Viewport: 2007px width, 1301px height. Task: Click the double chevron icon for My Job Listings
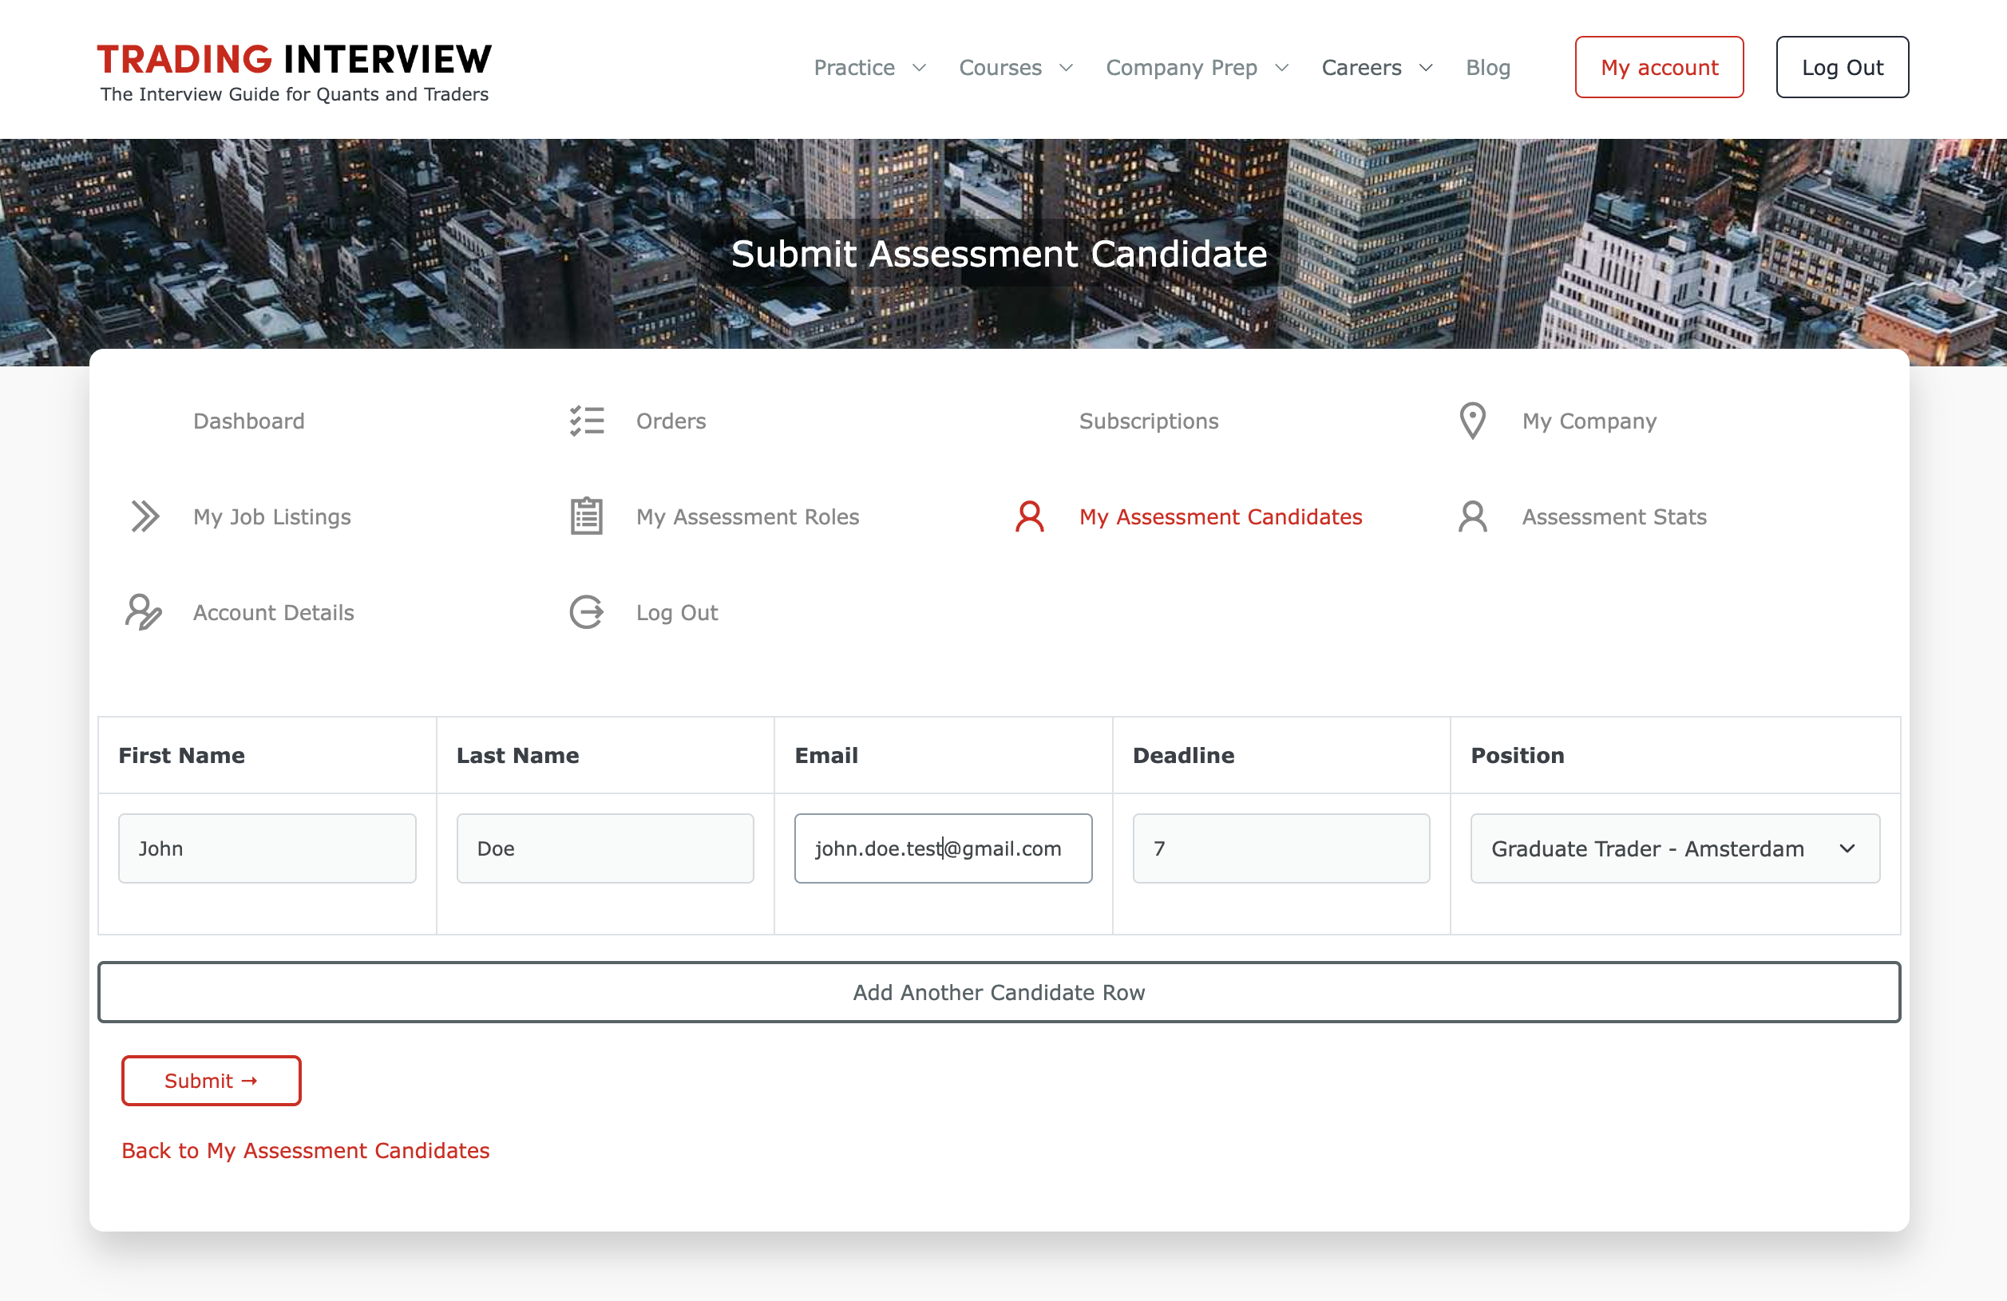click(144, 516)
